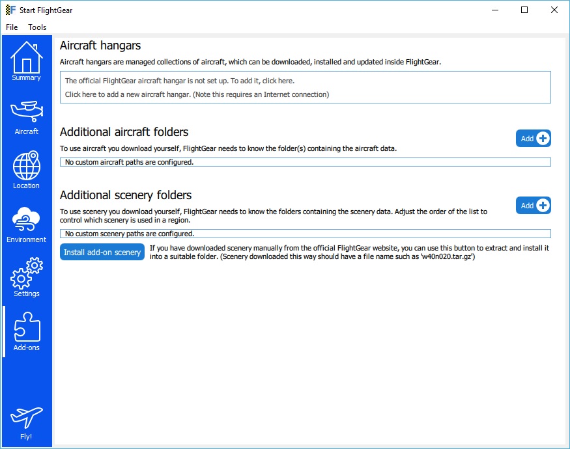Open the Tools menu

37,27
